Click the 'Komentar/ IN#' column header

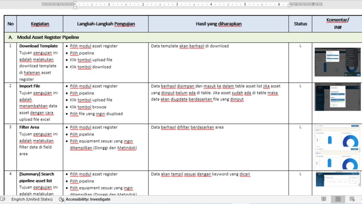(x=337, y=23)
